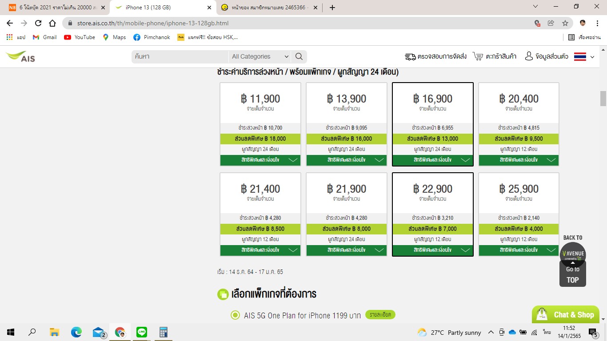Expand privileges and conditions for ฿ 22,900 card
Viewport: 607px width, 341px height.
tap(433, 250)
